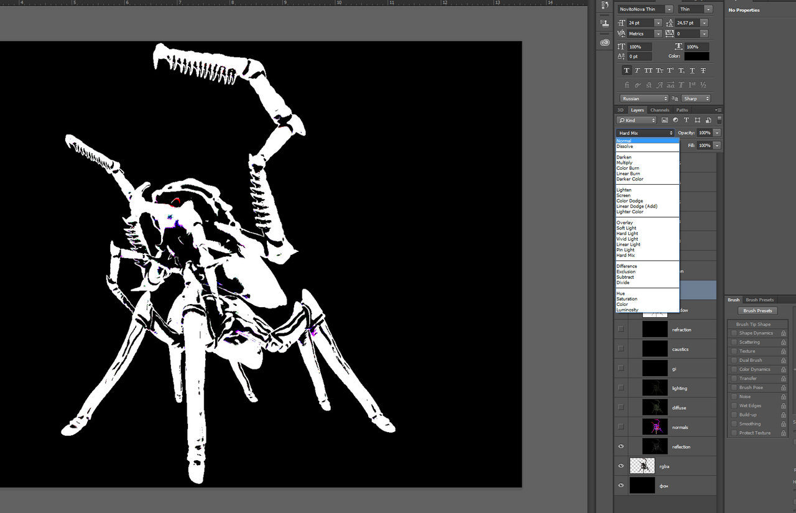
Task: Open the text Color swatch
Action: click(x=696, y=57)
